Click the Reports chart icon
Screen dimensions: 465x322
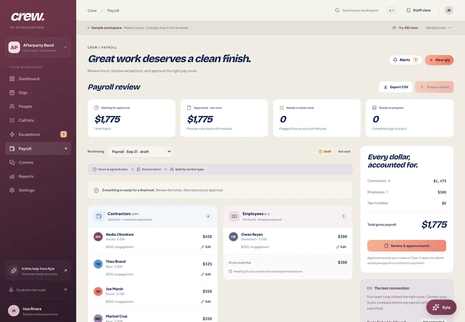12,177
